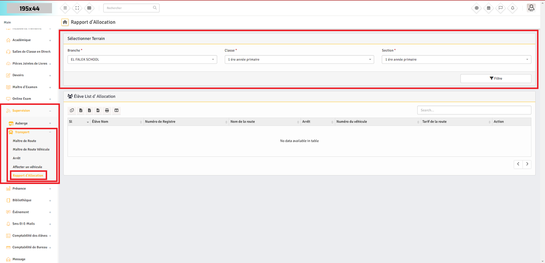Click the globe language icon
Screen dimensions: 545x263
tap(477, 8)
